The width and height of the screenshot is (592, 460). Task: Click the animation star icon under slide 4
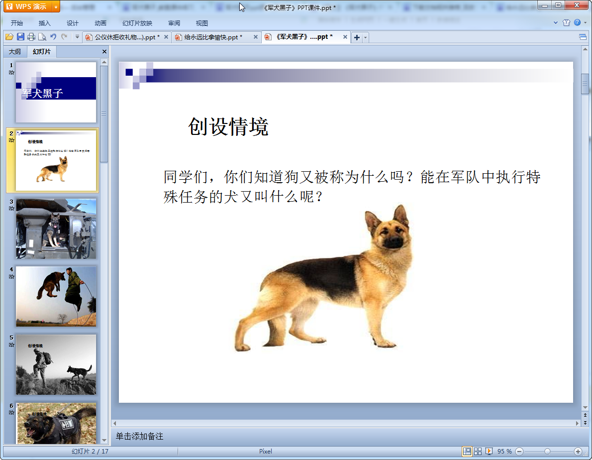[x=11, y=276]
